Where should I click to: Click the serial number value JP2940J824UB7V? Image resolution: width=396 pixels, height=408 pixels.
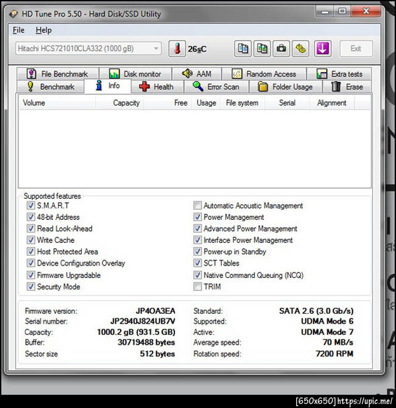click(143, 322)
